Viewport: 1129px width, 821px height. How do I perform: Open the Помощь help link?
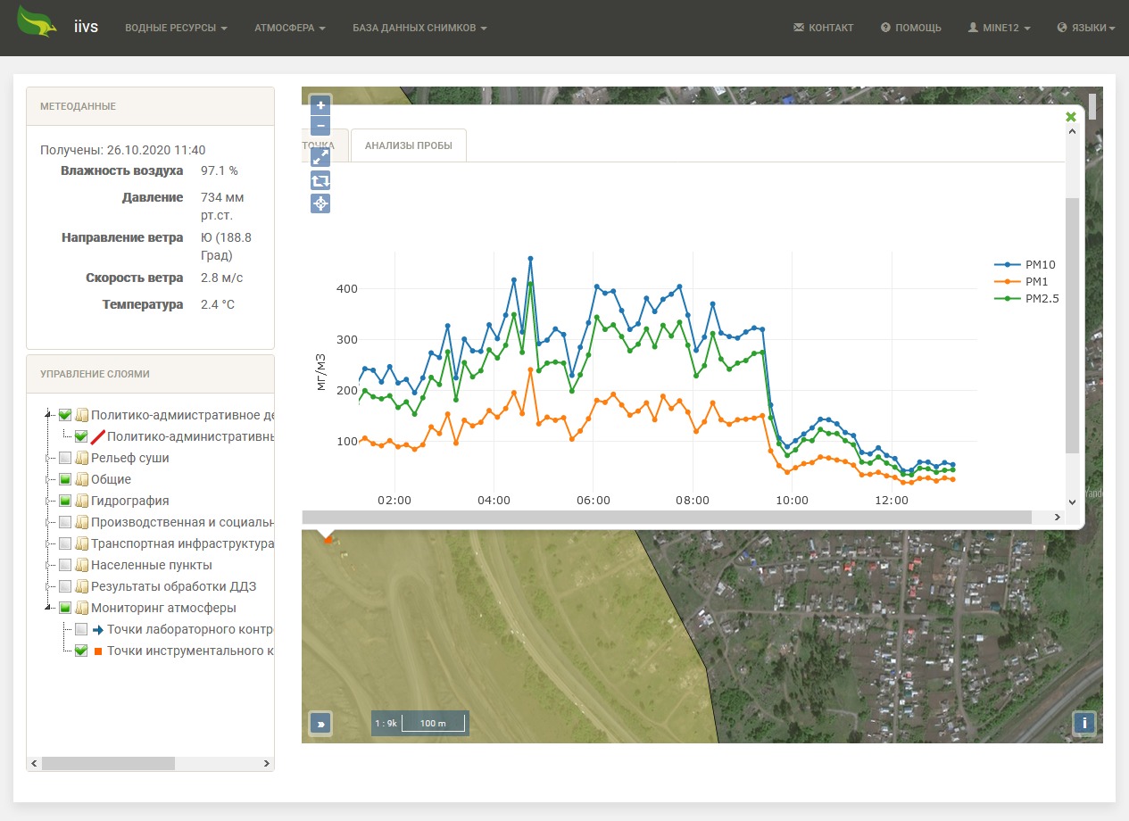pos(910,28)
